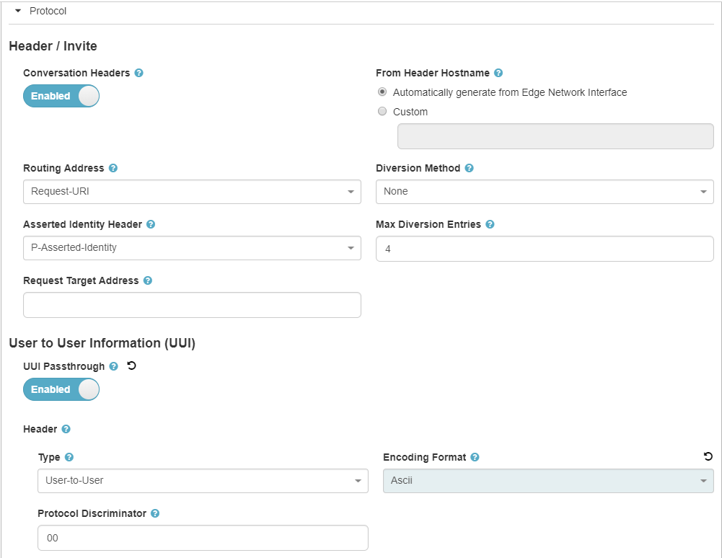Open Type User-to-User dropdown
The height and width of the screenshot is (558, 722).
click(x=203, y=481)
